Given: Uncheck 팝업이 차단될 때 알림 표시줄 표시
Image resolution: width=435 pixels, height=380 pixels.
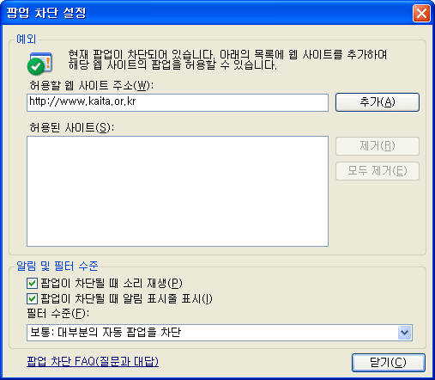Looking at the screenshot, I should [x=32, y=299].
